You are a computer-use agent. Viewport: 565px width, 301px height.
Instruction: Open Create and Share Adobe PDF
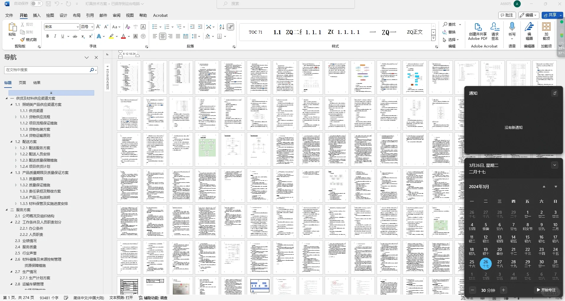coord(478,32)
